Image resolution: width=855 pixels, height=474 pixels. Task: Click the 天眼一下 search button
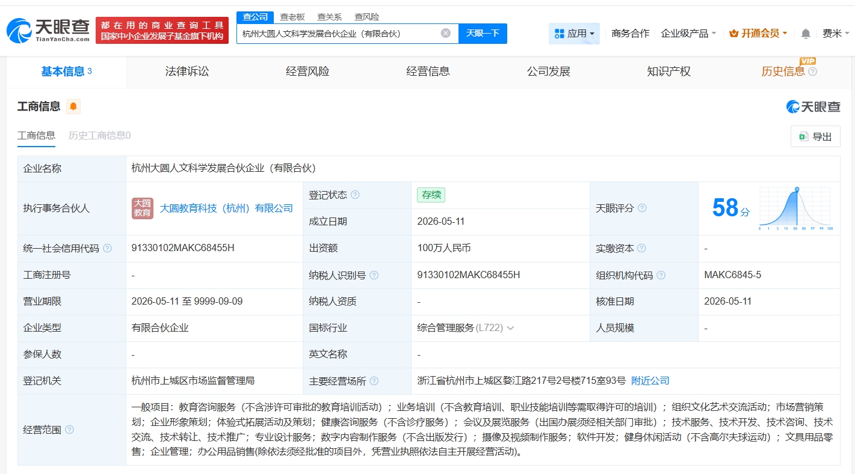click(x=483, y=34)
